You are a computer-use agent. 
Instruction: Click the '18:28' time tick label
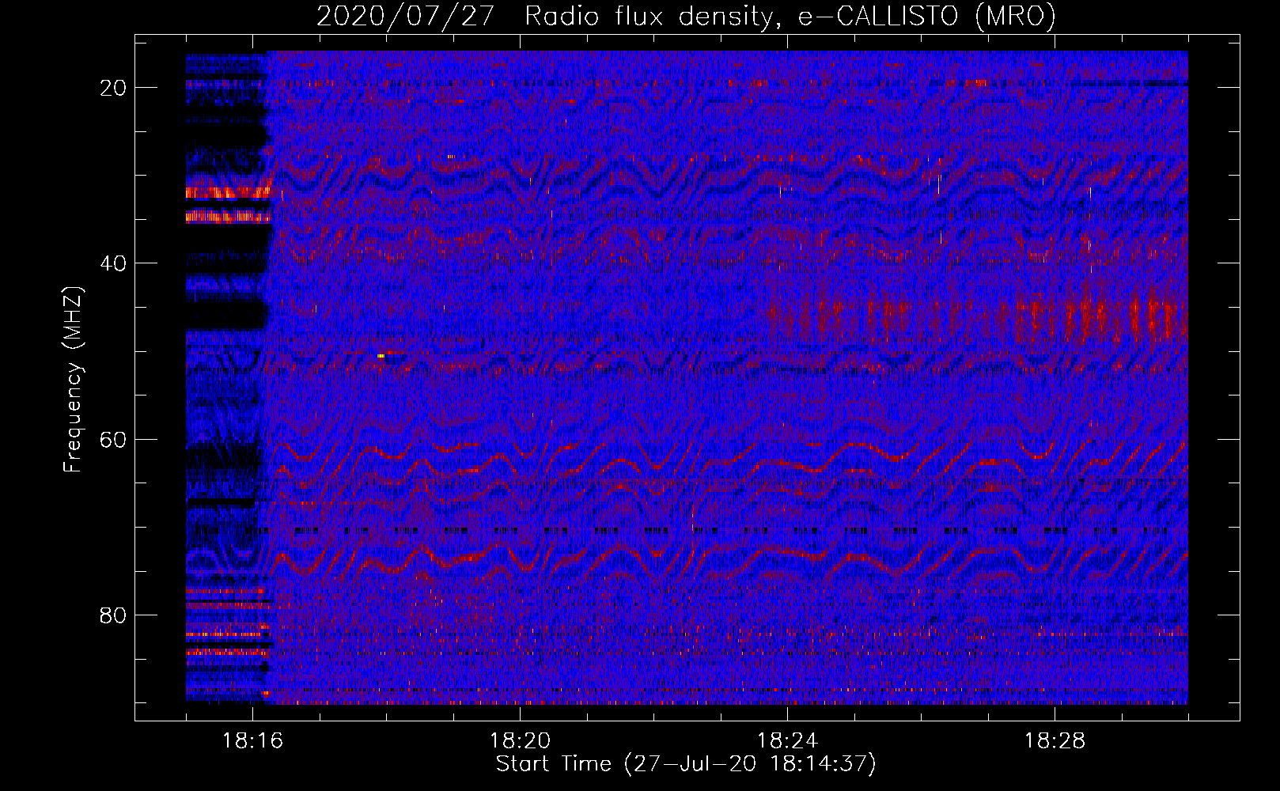click(1055, 741)
